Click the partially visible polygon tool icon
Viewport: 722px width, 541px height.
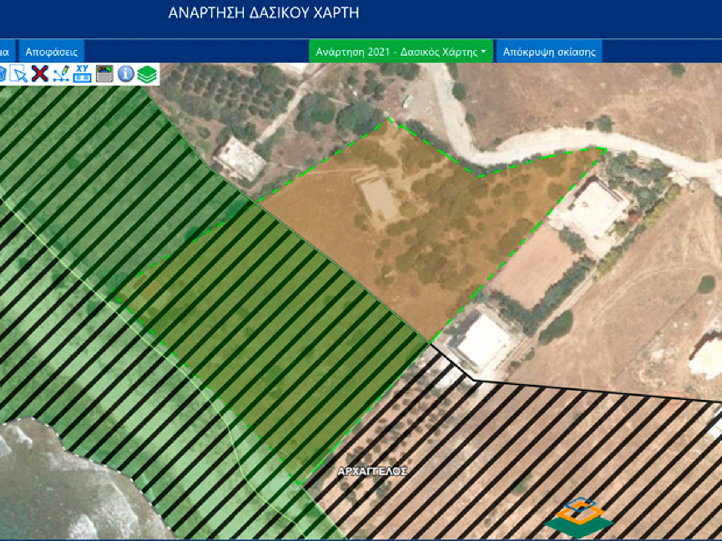point(2,74)
